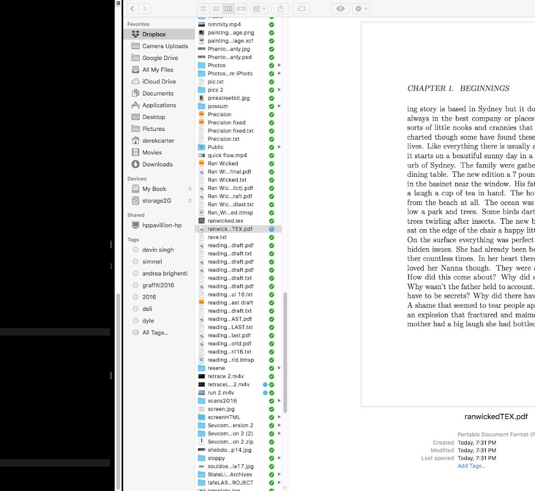
Task: Click the Edit Tags toolbar button
Action: tap(301, 9)
